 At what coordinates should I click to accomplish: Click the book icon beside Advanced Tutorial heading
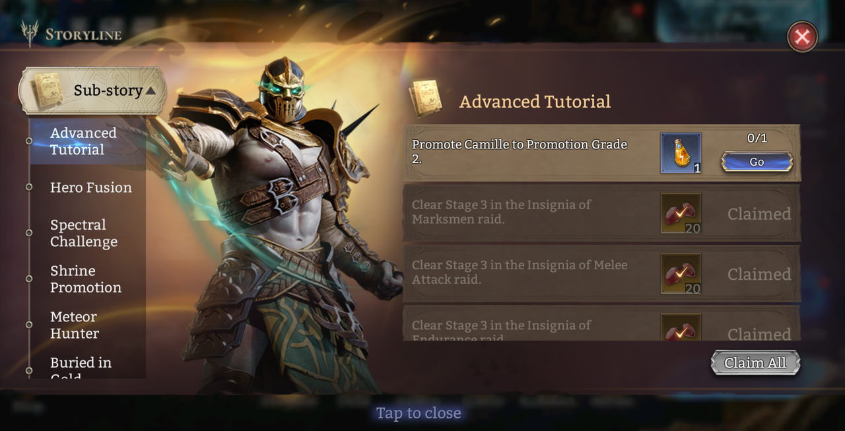[x=426, y=99]
